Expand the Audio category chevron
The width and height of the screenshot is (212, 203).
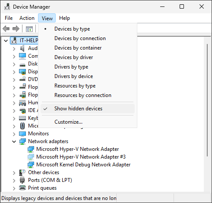tap(14, 49)
